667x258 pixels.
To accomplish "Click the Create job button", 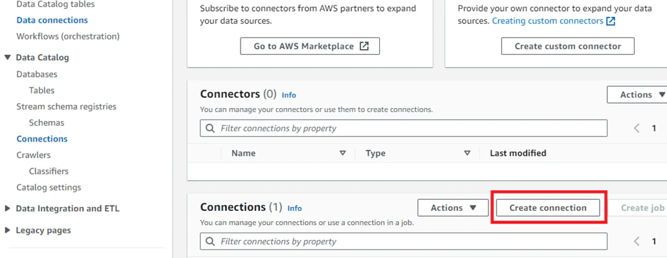I will click(642, 208).
